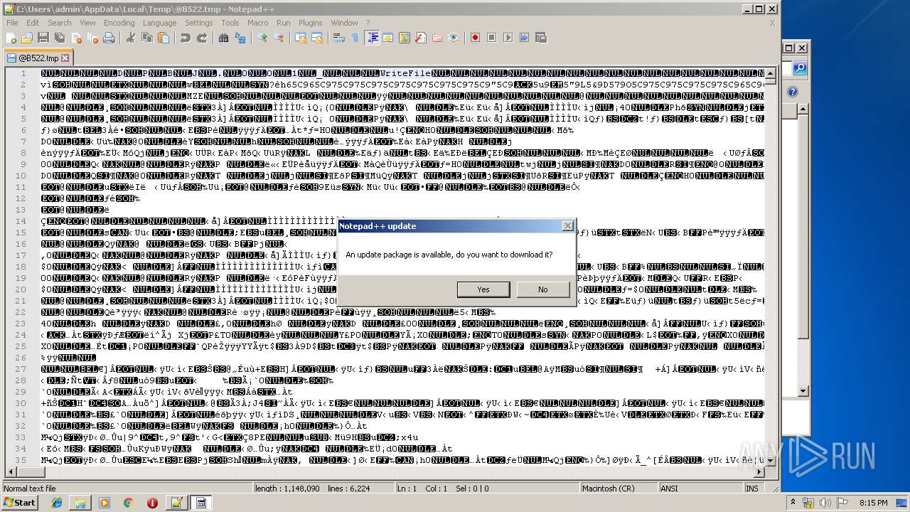Toggle the indent guide toolbar button
This screenshot has height=512, width=910.
coord(372,38)
